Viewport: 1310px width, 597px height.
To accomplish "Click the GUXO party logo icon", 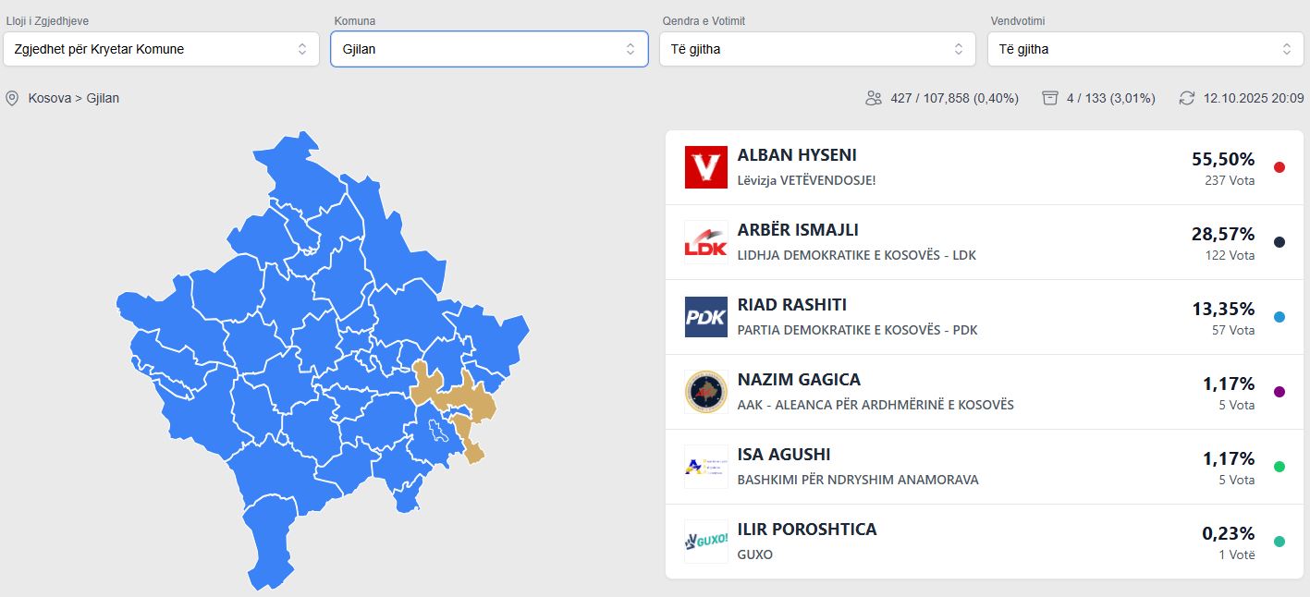I will 705,542.
